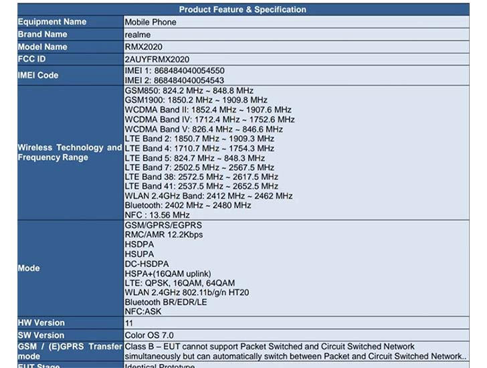Click the '2AUYFRMX2020' FCC ID value
Screen dimensions: 487x368
click(157, 60)
